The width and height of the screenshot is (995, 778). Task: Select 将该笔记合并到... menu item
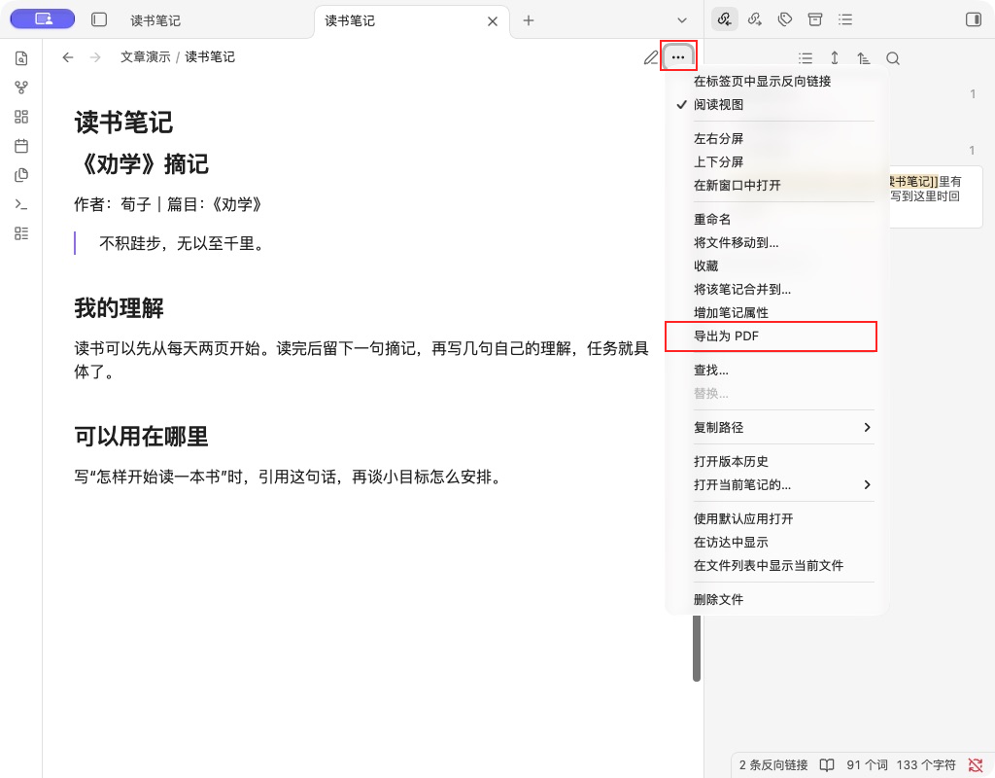tap(771, 290)
